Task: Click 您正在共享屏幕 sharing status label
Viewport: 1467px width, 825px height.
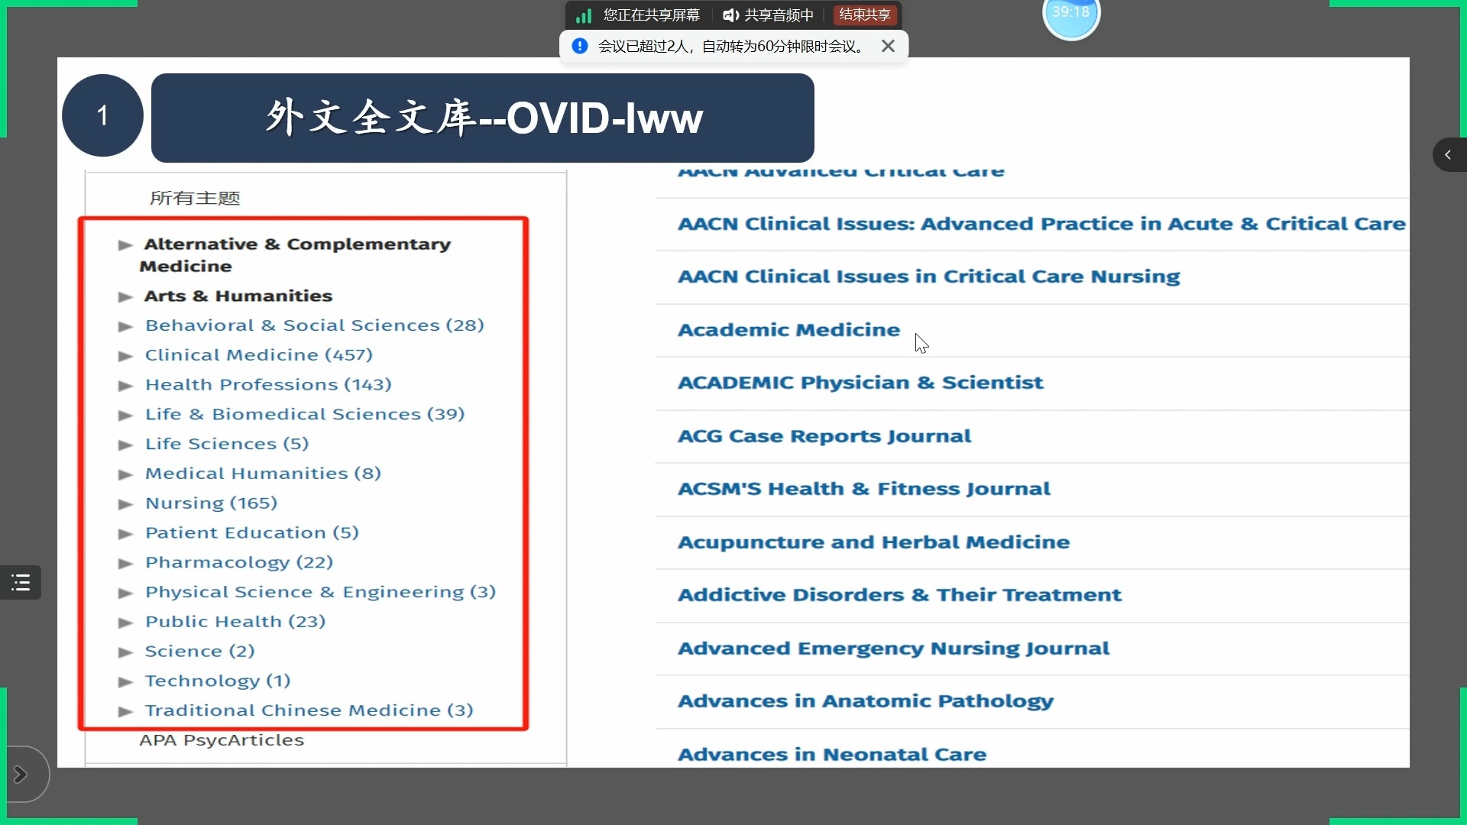Action: click(652, 15)
